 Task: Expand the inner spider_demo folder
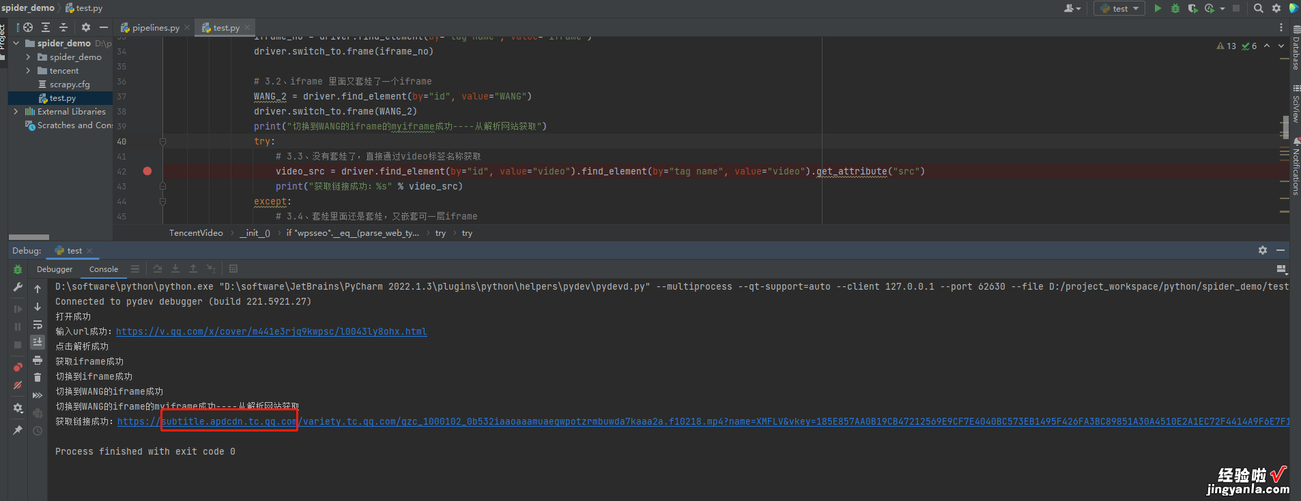tap(28, 57)
